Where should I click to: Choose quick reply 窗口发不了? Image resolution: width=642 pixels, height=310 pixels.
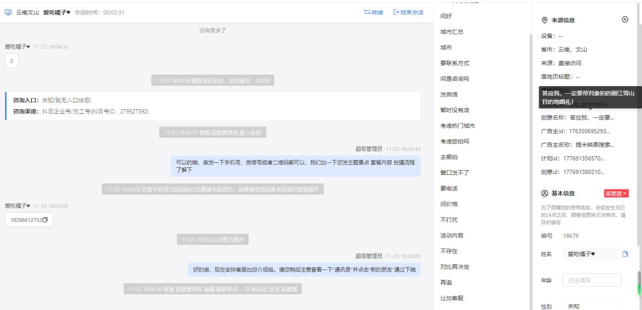click(455, 173)
